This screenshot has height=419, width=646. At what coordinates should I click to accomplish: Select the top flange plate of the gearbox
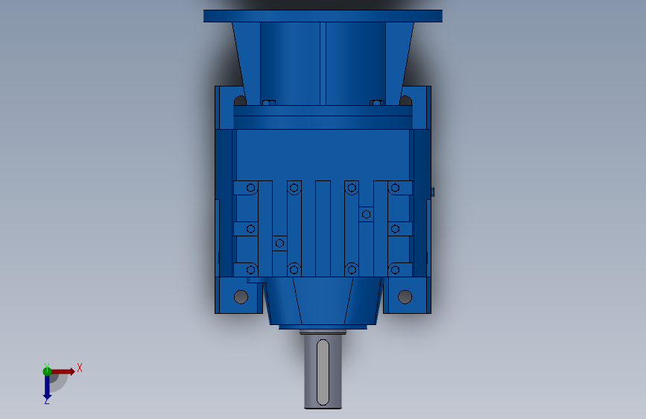coord(323,16)
